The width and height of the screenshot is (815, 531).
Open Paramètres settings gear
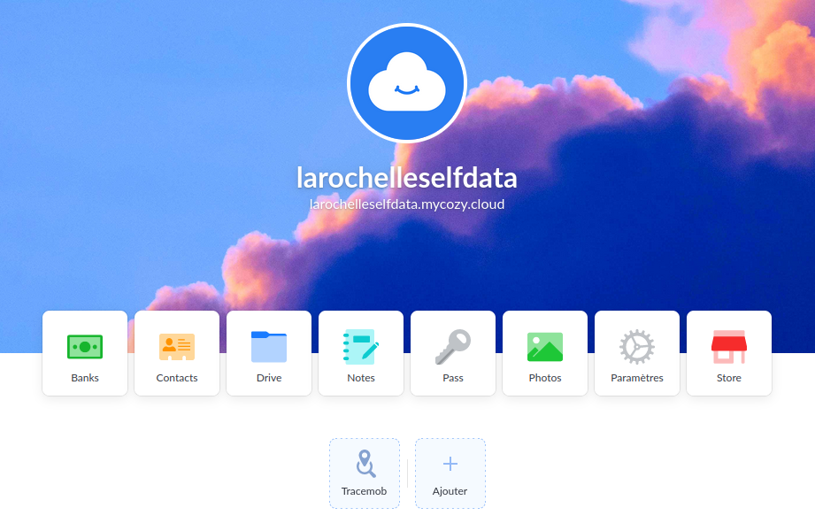(x=637, y=353)
